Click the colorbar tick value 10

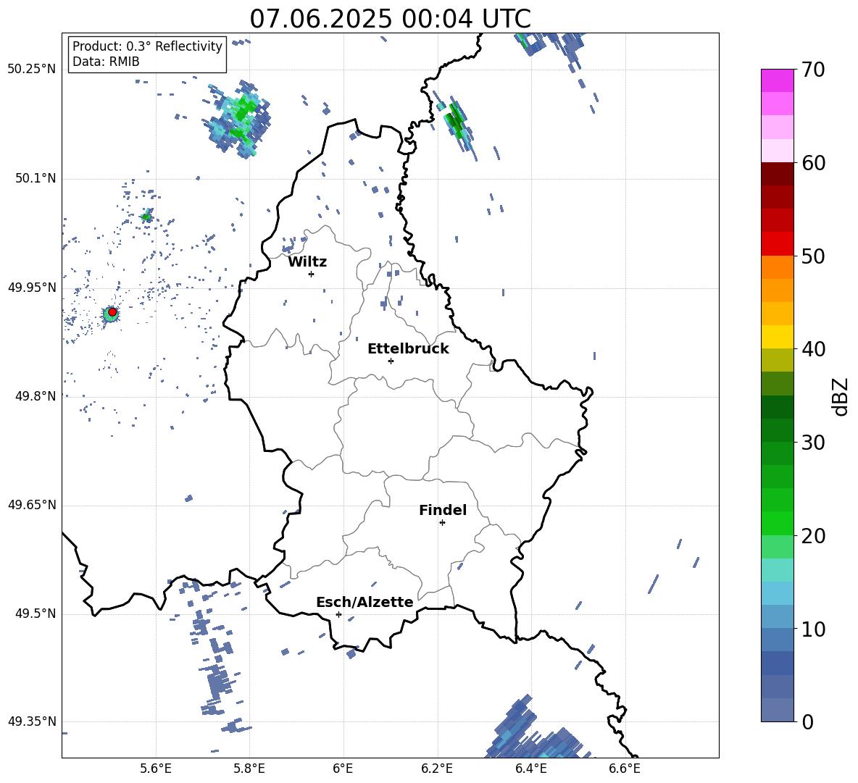(813, 629)
